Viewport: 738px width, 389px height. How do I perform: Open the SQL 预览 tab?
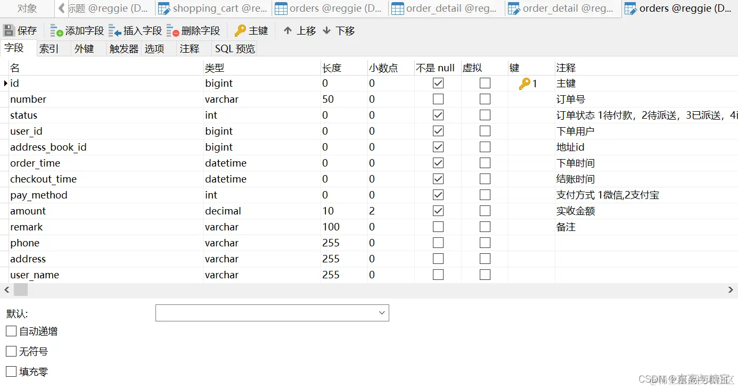coord(234,48)
